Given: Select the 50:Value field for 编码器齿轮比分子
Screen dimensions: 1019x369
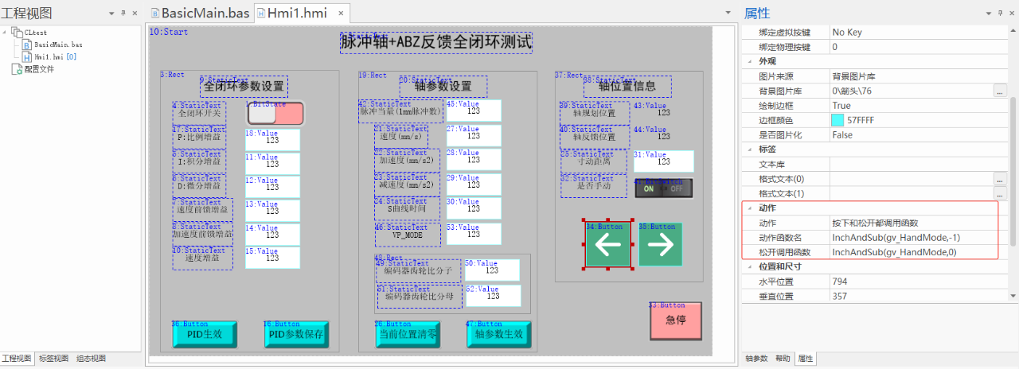Looking at the screenshot, I should pyautogui.click(x=492, y=270).
